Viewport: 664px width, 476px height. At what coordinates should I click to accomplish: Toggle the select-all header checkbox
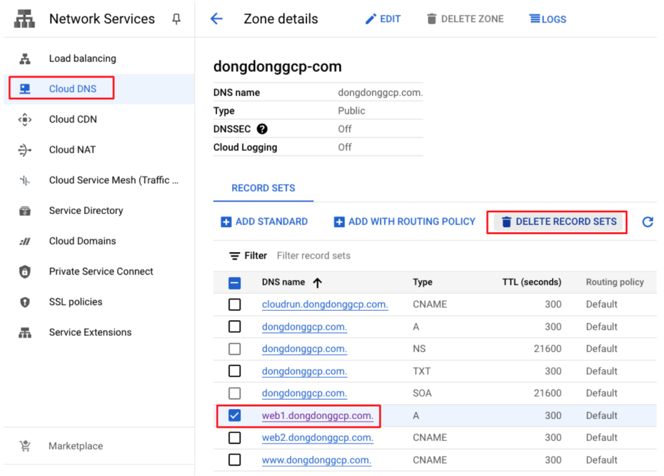234,283
